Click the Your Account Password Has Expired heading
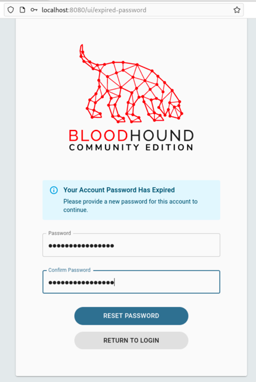 click(x=119, y=190)
